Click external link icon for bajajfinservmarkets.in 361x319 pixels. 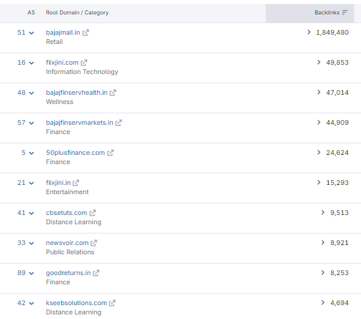(118, 123)
